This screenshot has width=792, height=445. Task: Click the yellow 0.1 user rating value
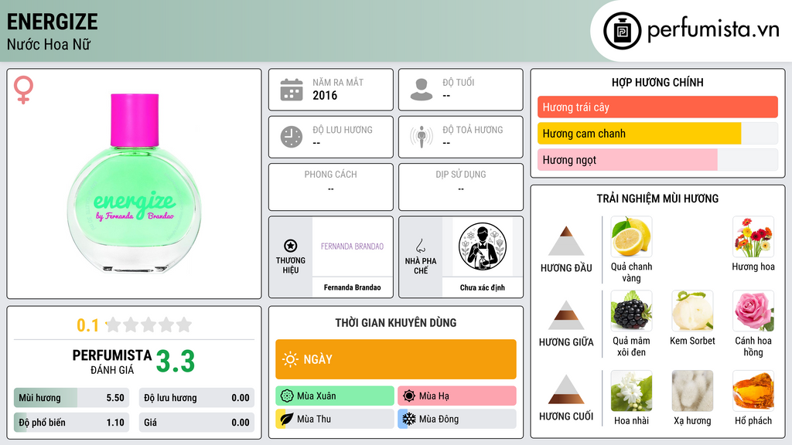coord(88,325)
